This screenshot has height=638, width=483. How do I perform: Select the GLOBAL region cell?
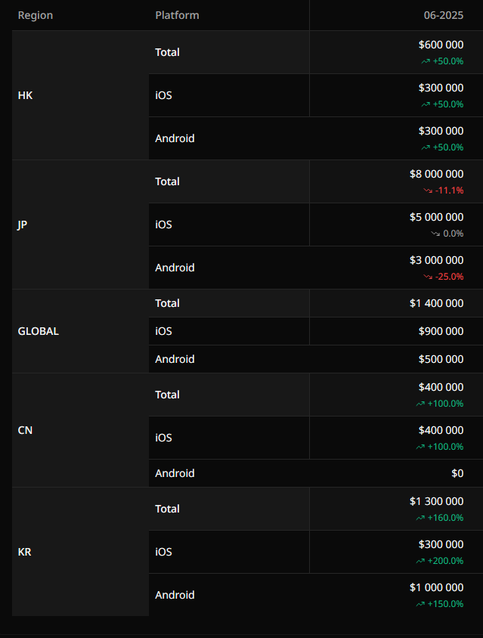point(81,331)
